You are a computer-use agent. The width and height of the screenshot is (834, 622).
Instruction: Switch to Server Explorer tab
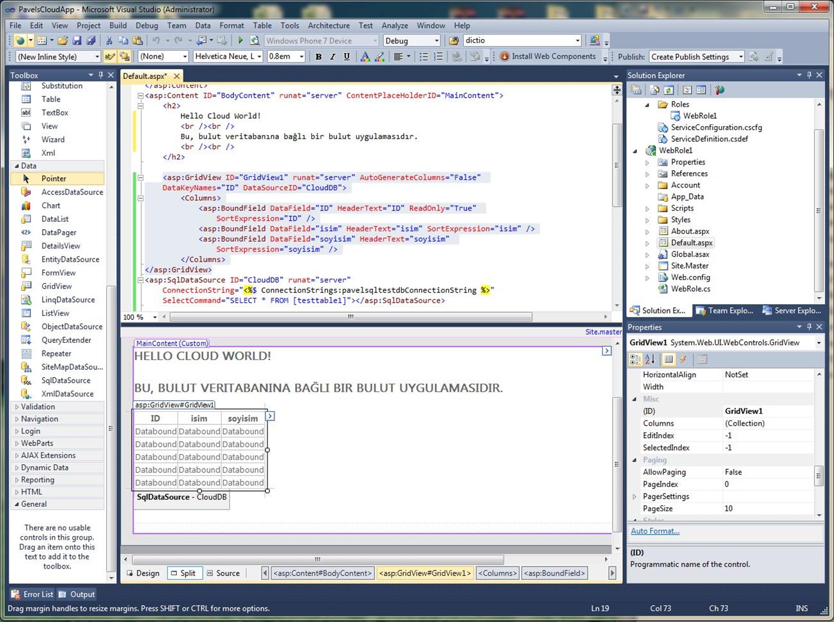(792, 310)
